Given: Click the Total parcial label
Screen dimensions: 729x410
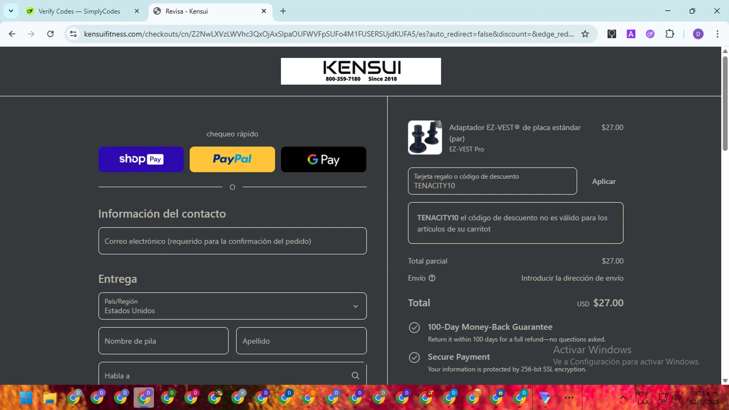Looking at the screenshot, I should [428, 261].
